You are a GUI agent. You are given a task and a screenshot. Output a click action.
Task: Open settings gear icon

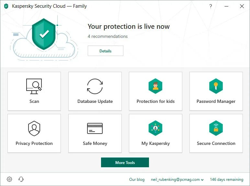9,179
